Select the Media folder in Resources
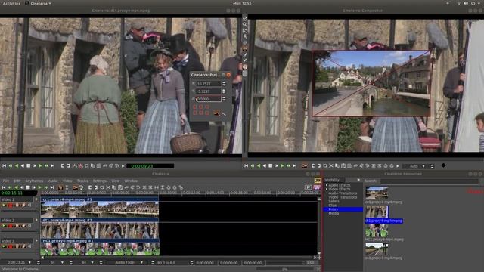 334,213
